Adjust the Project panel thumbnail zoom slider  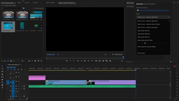17,61
